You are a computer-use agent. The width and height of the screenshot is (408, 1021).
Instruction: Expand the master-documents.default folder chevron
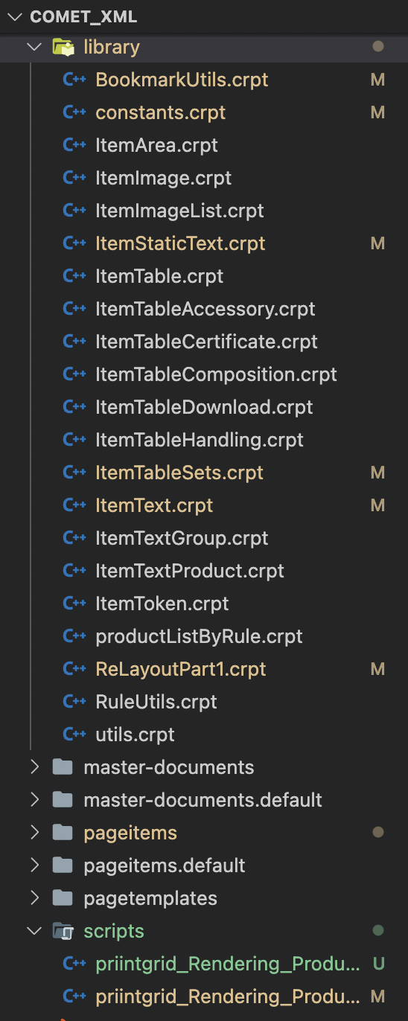point(34,800)
